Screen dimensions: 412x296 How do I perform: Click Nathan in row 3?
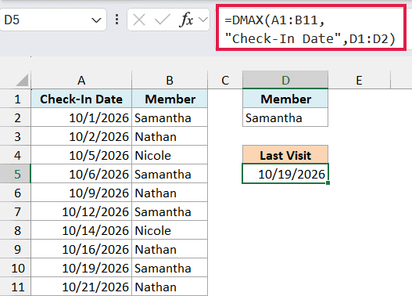click(x=170, y=136)
